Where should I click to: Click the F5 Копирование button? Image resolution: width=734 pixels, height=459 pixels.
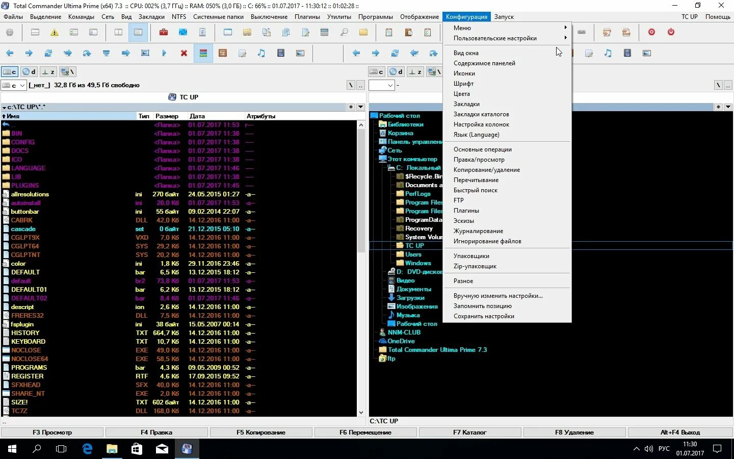click(x=261, y=432)
